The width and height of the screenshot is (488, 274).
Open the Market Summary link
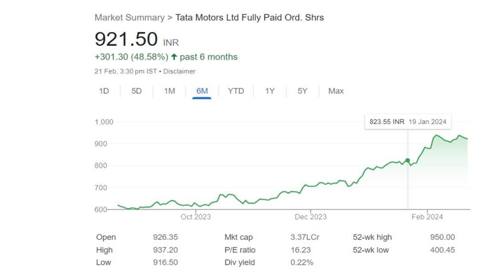tap(129, 18)
